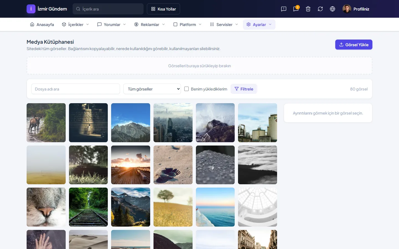This screenshot has width=399, height=249.
Task: Select the foggy city skyline thumbnail
Action: (173, 123)
